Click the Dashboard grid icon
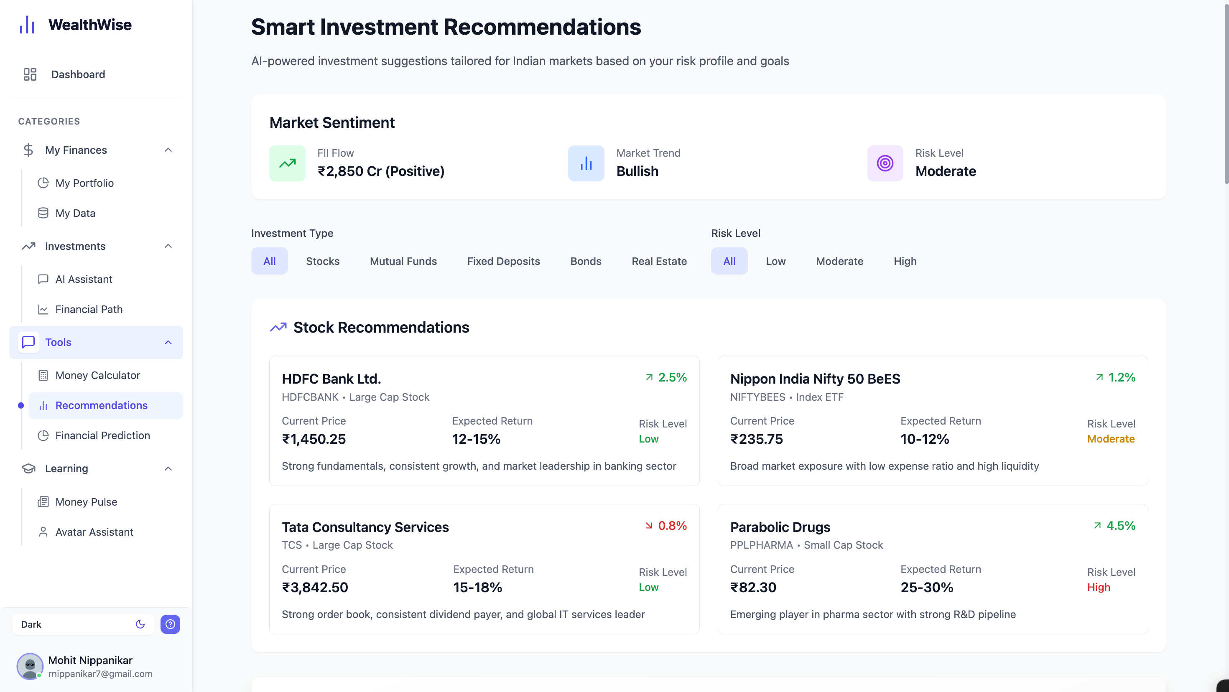 [30, 74]
